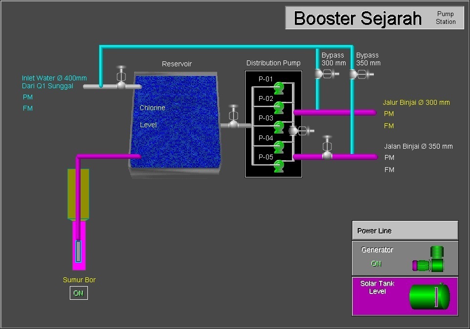Toggle the Sumur Bor ON indicator
This screenshot has width=470, height=329.
(79, 293)
